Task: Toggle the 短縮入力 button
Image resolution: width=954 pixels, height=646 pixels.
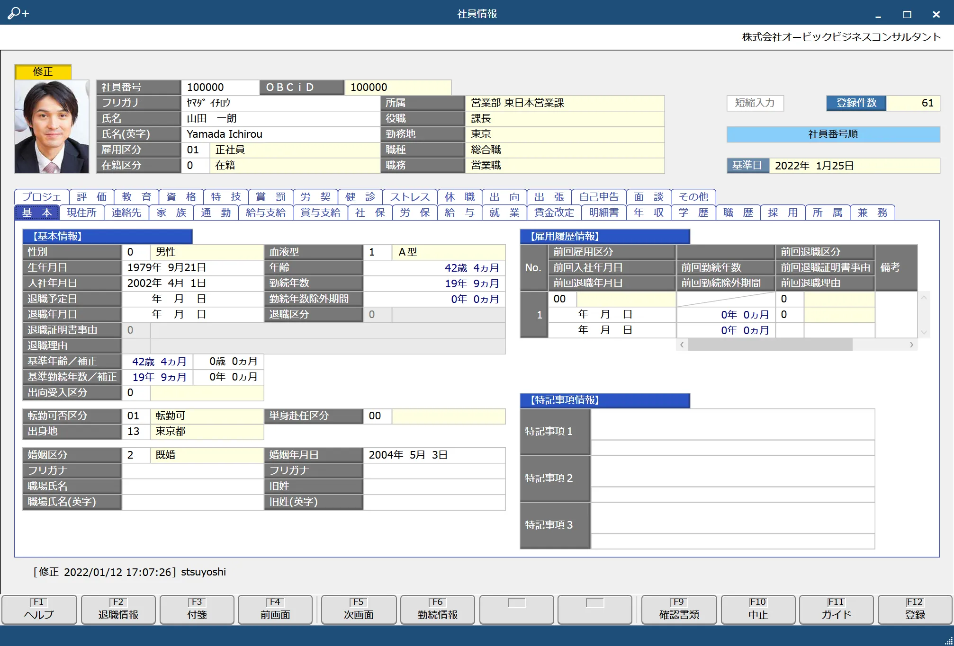Action: [x=755, y=103]
